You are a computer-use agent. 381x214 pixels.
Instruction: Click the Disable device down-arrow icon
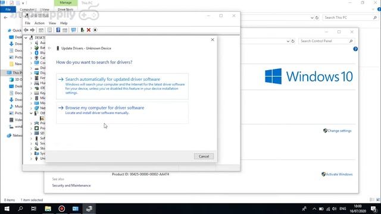pos(95,30)
